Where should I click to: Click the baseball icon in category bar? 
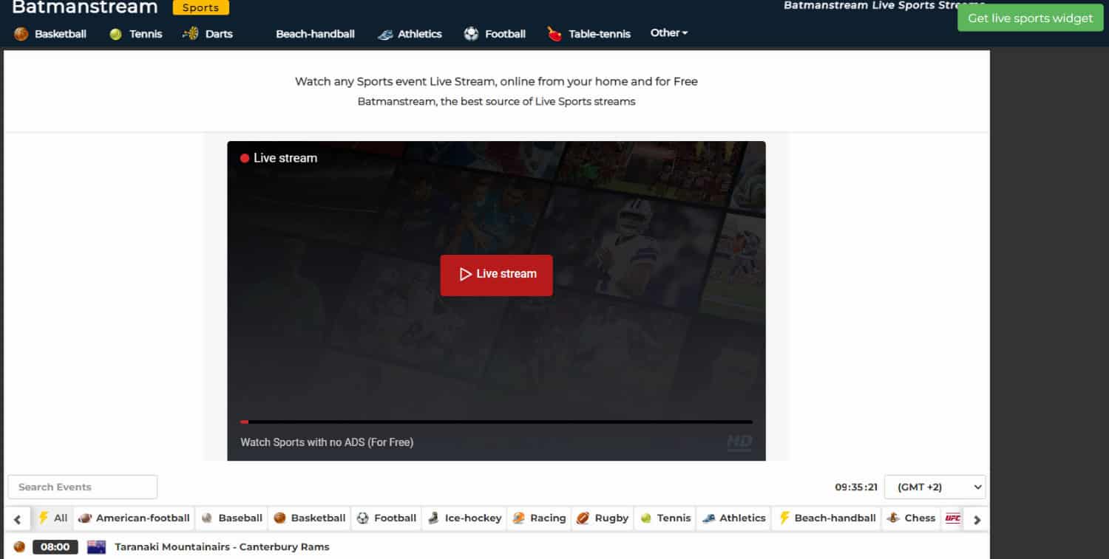tap(207, 518)
